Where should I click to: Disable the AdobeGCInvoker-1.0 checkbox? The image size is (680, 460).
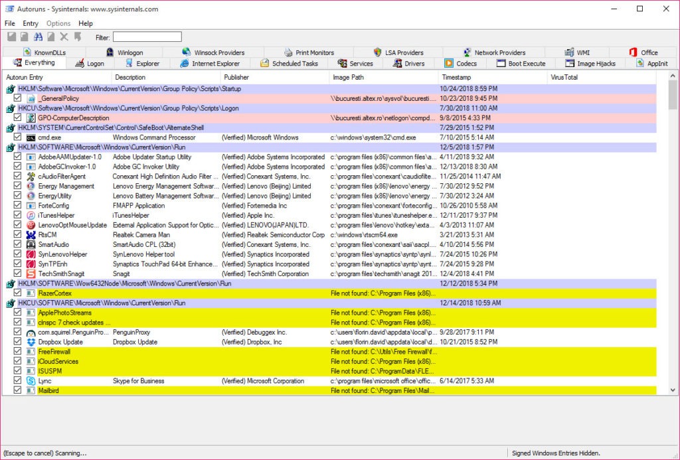click(17, 166)
